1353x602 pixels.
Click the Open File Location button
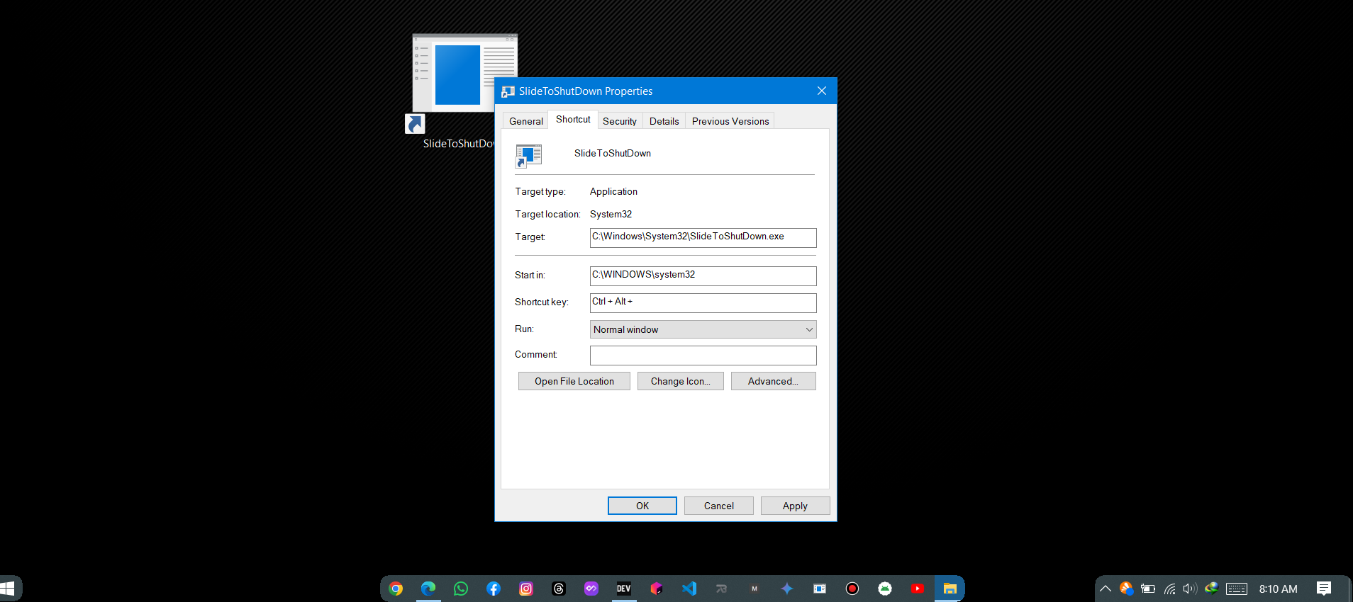click(x=574, y=381)
